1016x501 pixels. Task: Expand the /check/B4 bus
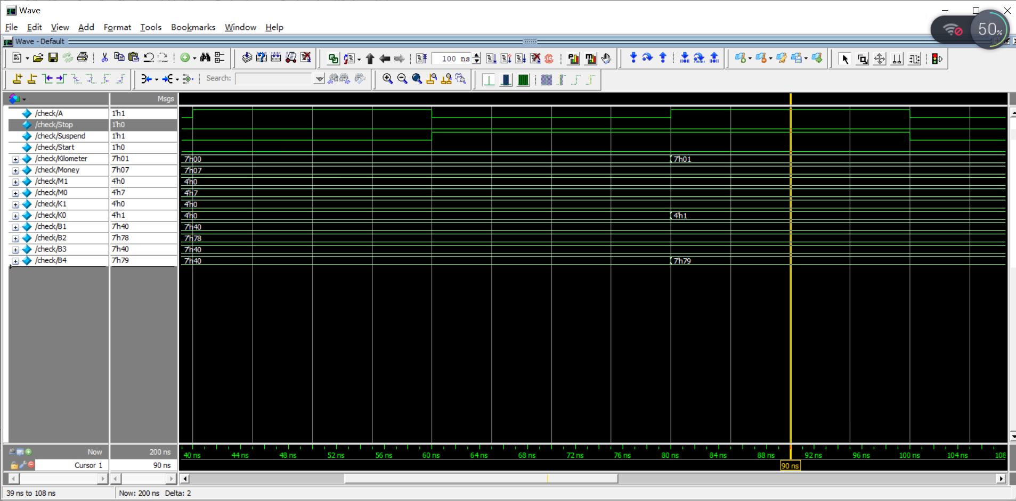pos(15,261)
